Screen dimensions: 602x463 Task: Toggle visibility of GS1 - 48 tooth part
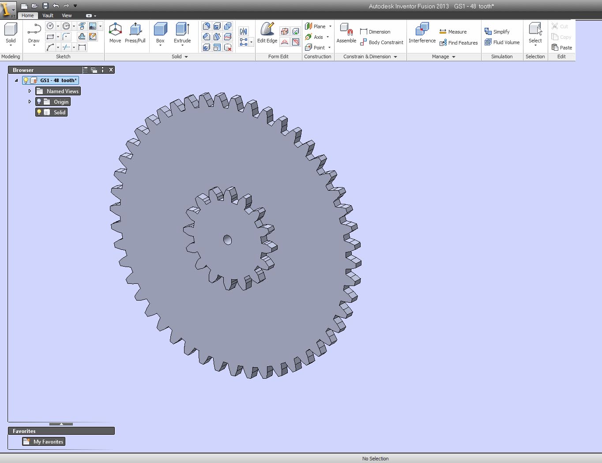point(25,80)
